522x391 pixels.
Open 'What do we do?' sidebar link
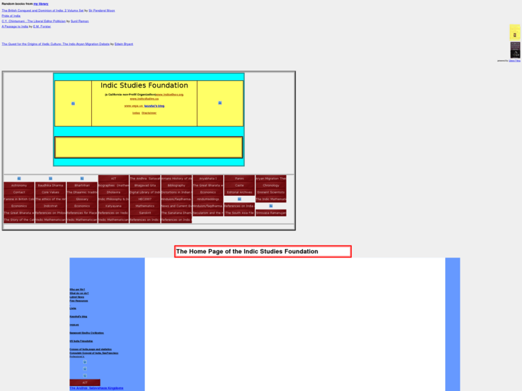[x=79, y=293]
